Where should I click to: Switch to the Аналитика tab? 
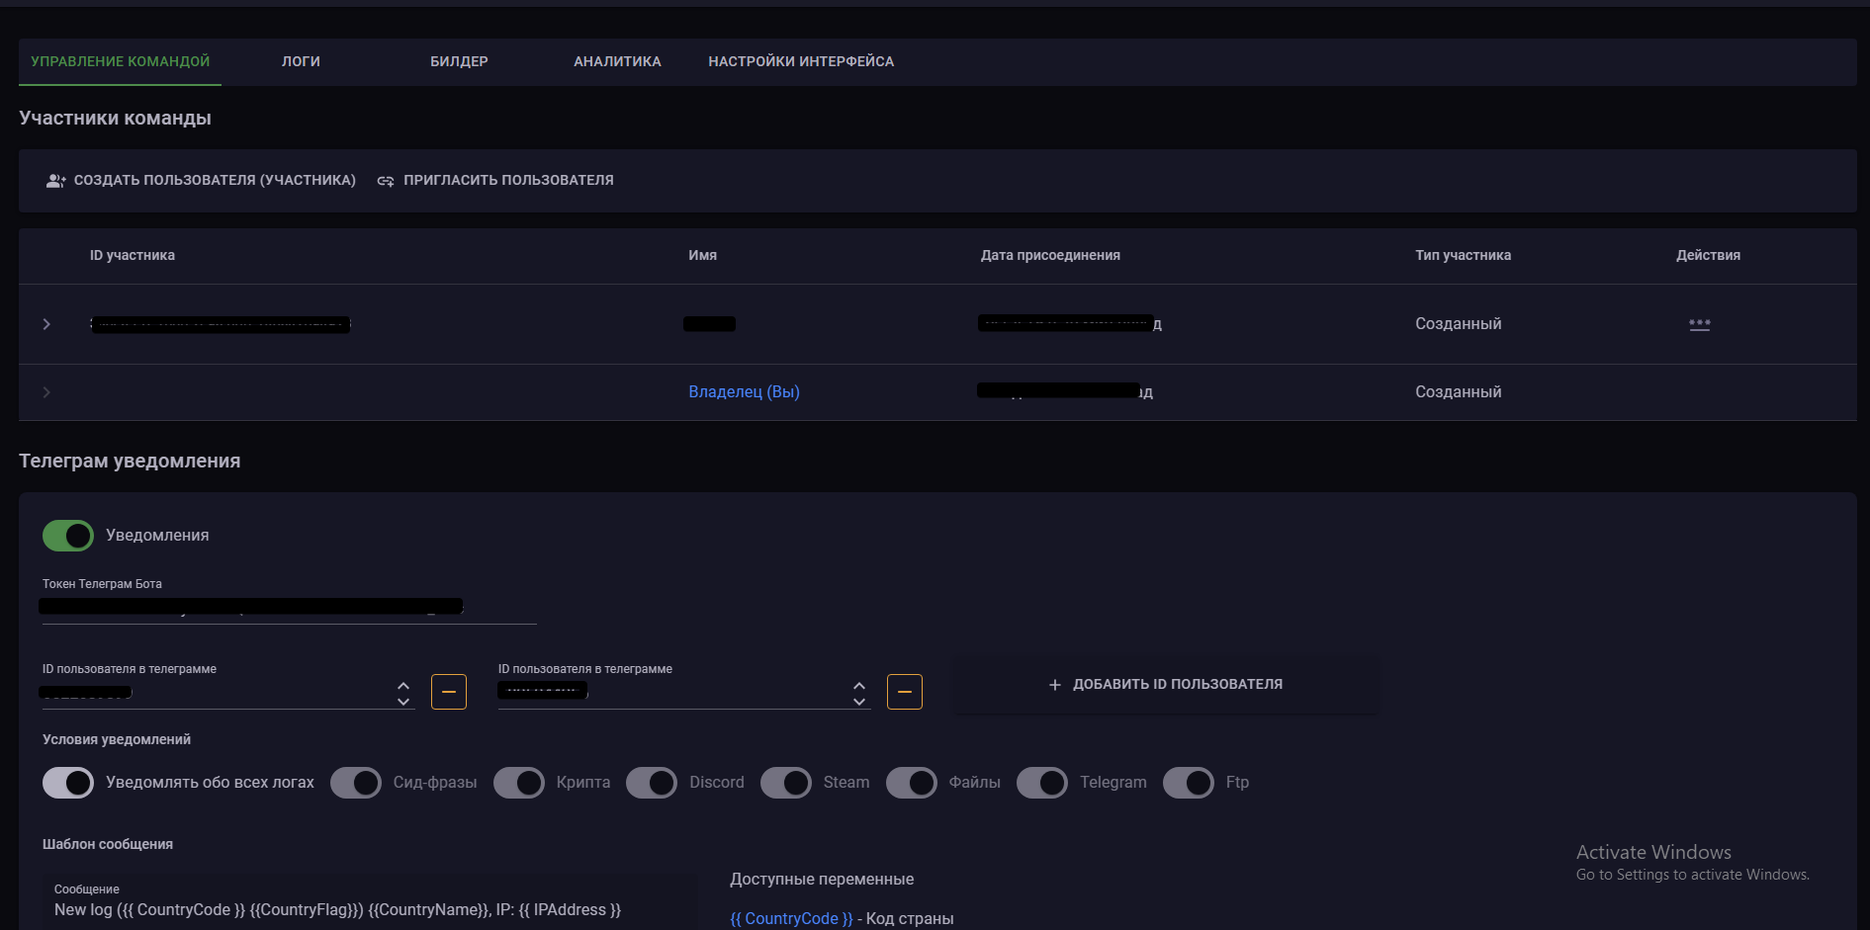[x=617, y=61]
